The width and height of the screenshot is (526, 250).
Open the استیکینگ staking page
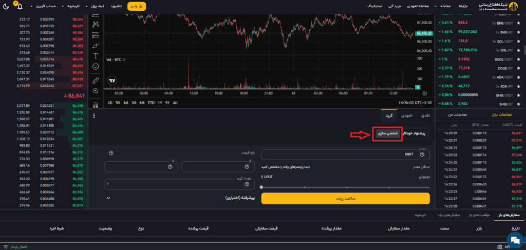[x=374, y=6]
